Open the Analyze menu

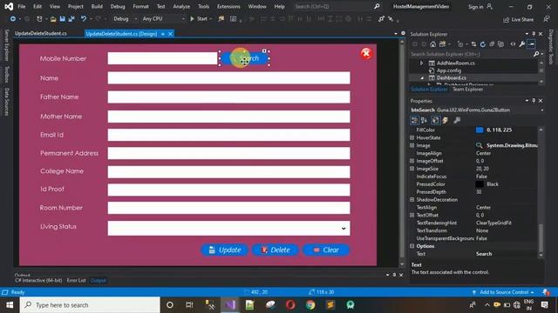point(181,6)
